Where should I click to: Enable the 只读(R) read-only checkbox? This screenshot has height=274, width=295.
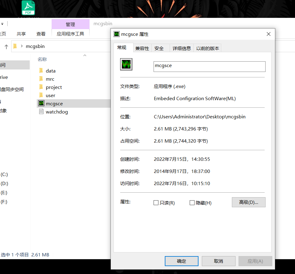pyautogui.click(x=156, y=203)
